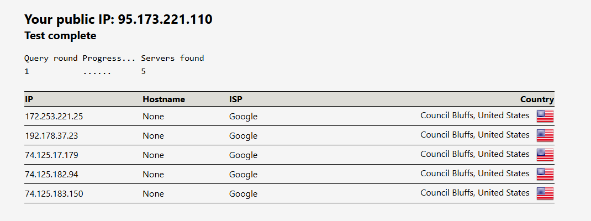Click the IP 74.125.182.94
The height and width of the screenshot is (221, 591).
coord(51,175)
